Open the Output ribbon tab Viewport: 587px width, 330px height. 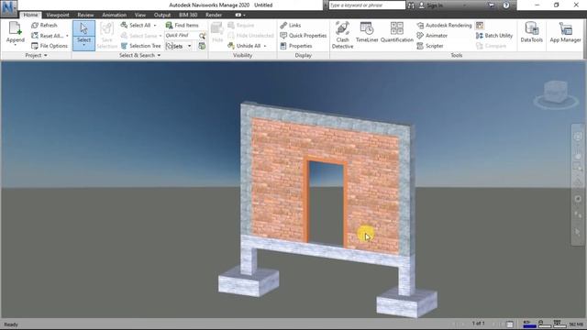tap(162, 15)
